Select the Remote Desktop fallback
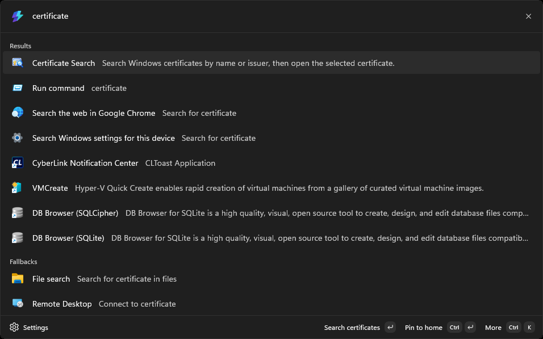 [271, 304]
